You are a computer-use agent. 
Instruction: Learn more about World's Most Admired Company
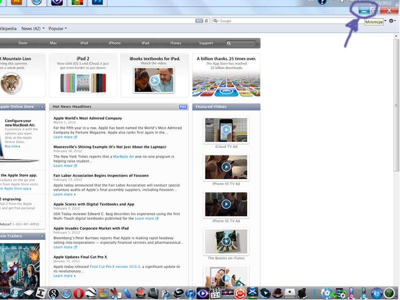(x=65, y=137)
